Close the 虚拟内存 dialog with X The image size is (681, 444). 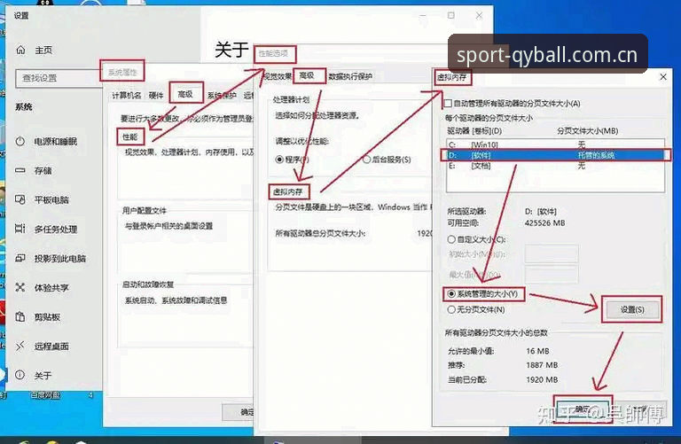[x=663, y=77]
